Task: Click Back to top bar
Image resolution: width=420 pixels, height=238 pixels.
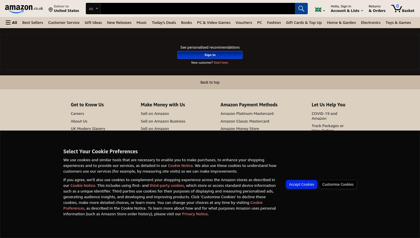Action: pos(210,82)
